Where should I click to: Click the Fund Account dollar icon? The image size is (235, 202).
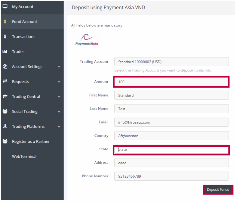pyautogui.click(x=5, y=22)
